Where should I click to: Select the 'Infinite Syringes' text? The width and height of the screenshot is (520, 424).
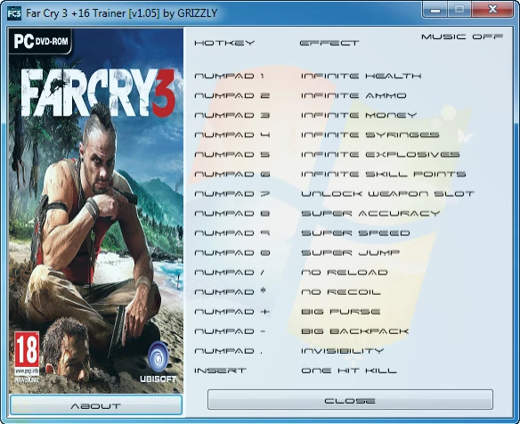click(370, 135)
